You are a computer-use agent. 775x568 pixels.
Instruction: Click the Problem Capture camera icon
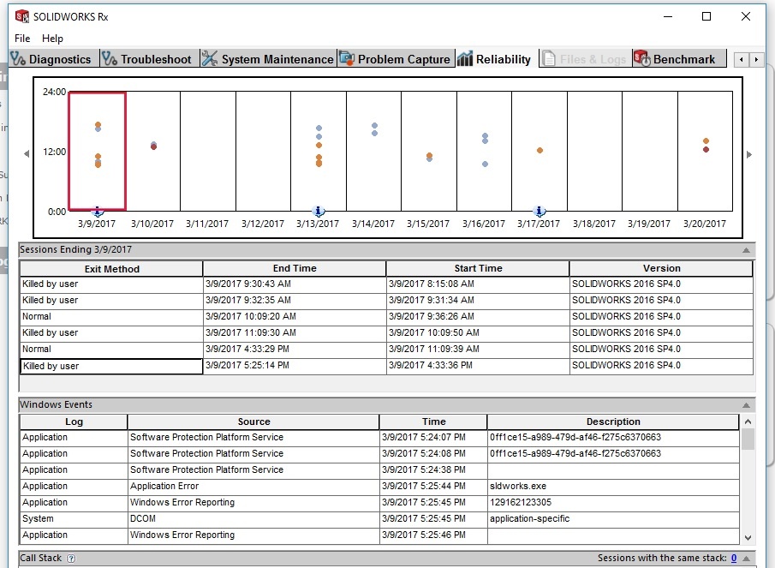tap(347, 58)
